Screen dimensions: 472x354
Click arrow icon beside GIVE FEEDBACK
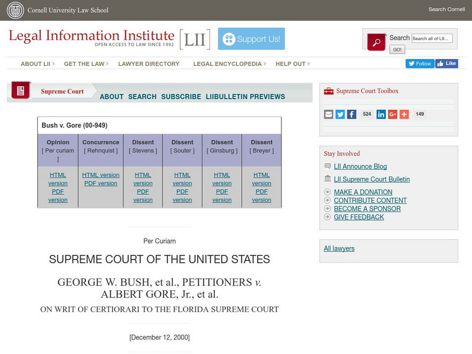click(x=327, y=217)
